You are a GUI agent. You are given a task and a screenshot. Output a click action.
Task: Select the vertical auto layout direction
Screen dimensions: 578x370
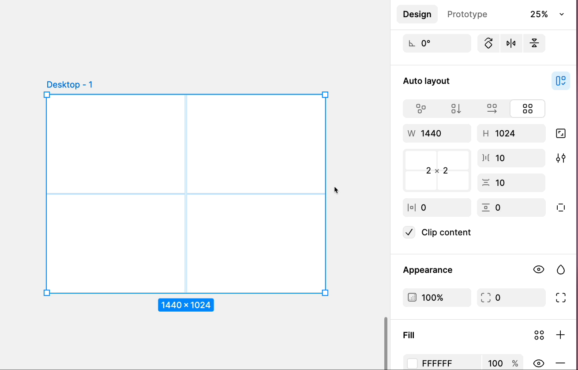(x=456, y=109)
